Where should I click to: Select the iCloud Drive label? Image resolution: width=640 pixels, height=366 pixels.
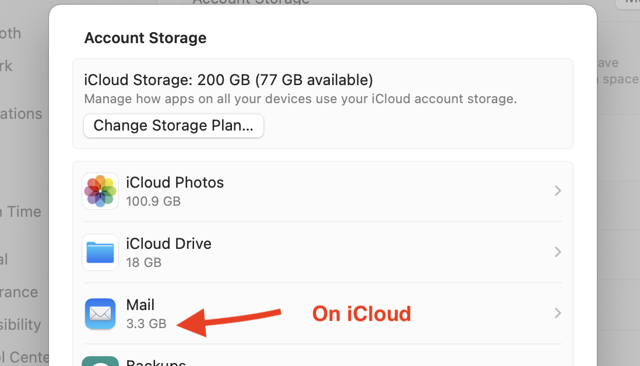coord(168,244)
